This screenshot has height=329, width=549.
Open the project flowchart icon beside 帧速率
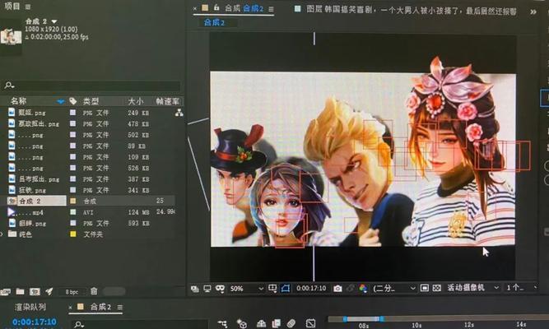click(179, 113)
